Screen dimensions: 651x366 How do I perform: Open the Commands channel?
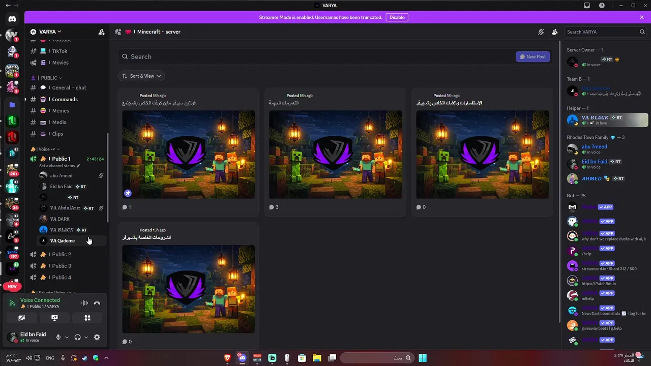pos(68,99)
